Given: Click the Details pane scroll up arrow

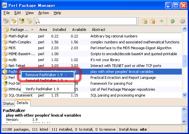Looking at the screenshot, I should tap(184, 109).
